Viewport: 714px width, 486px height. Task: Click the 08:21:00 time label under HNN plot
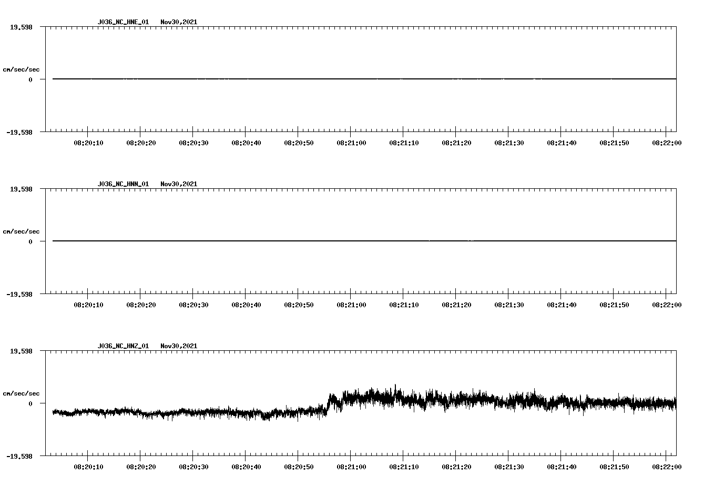(x=351, y=305)
